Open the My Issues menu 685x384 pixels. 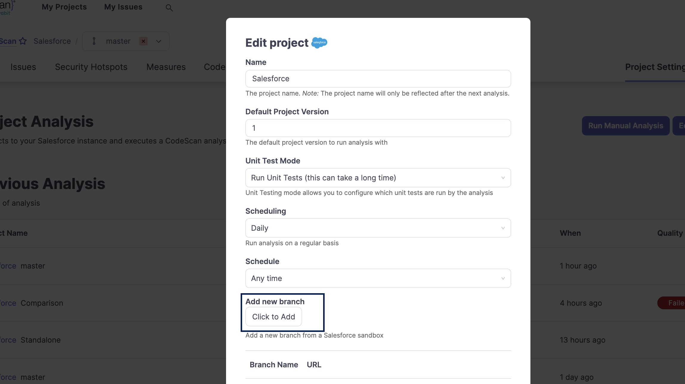[x=123, y=7]
